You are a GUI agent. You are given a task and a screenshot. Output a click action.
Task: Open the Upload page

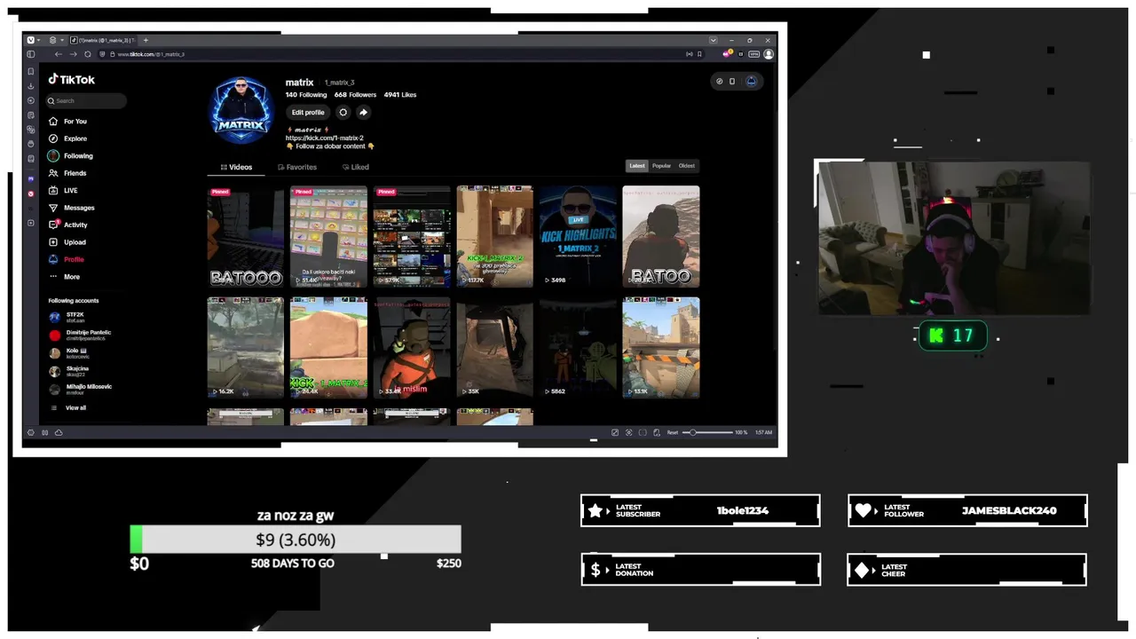coord(67,242)
